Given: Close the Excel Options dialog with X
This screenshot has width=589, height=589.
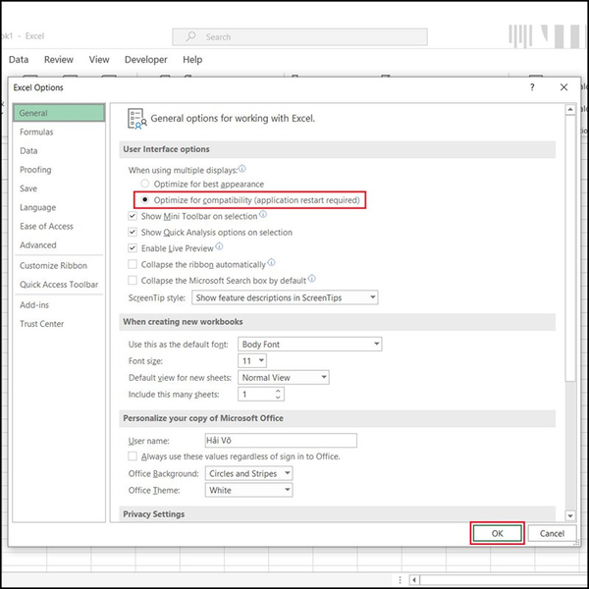Looking at the screenshot, I should click(x=563, y=87).
